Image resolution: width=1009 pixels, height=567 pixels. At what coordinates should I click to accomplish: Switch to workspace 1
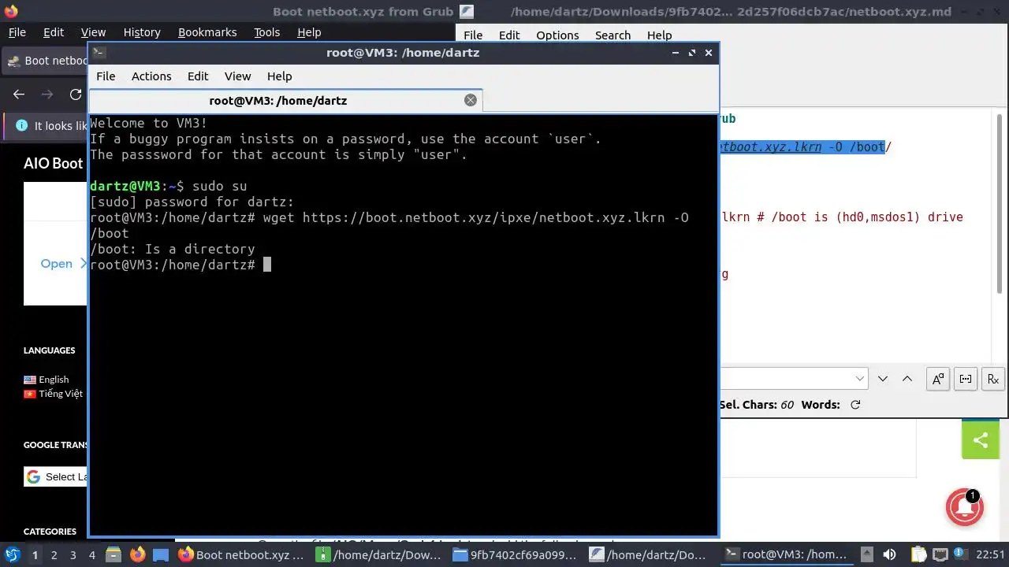pos(35,555)
